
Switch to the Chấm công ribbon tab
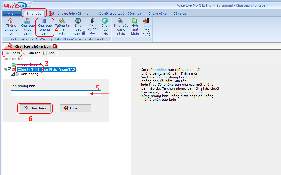(158, 14)
